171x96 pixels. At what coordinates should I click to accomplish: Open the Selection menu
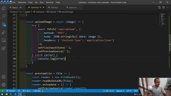tap(22, 2)
